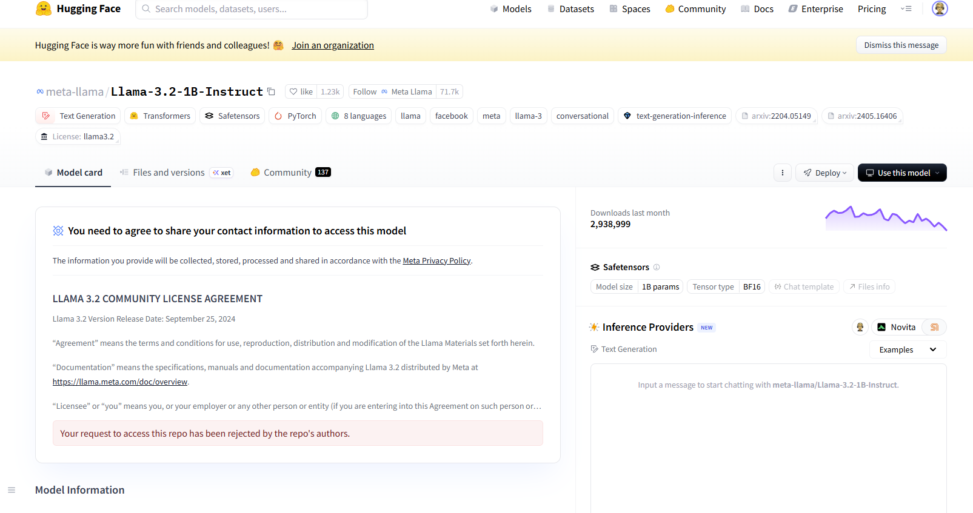Dismiss the organization banner message

coord(901,45)
